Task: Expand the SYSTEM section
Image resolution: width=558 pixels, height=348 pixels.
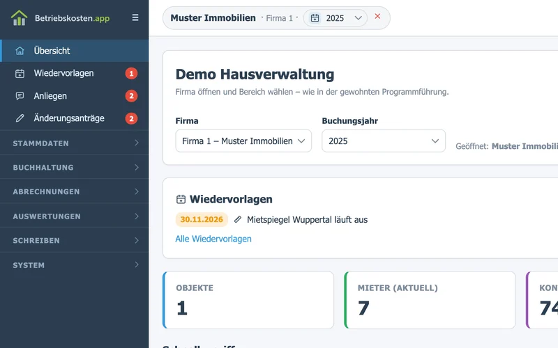Action: 75,265
